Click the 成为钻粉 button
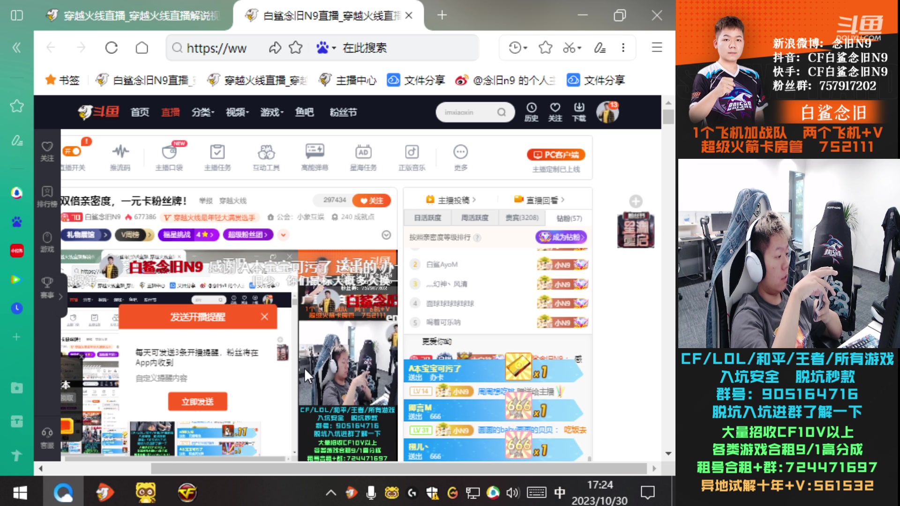The image size is (900, 506). 561,238
